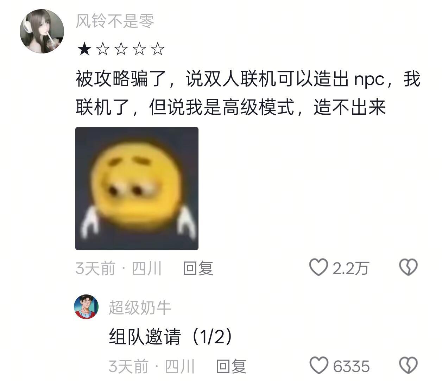Dislike the 超级奶牛 reply with broken heart
442x381 pixels.
point(408,366)
